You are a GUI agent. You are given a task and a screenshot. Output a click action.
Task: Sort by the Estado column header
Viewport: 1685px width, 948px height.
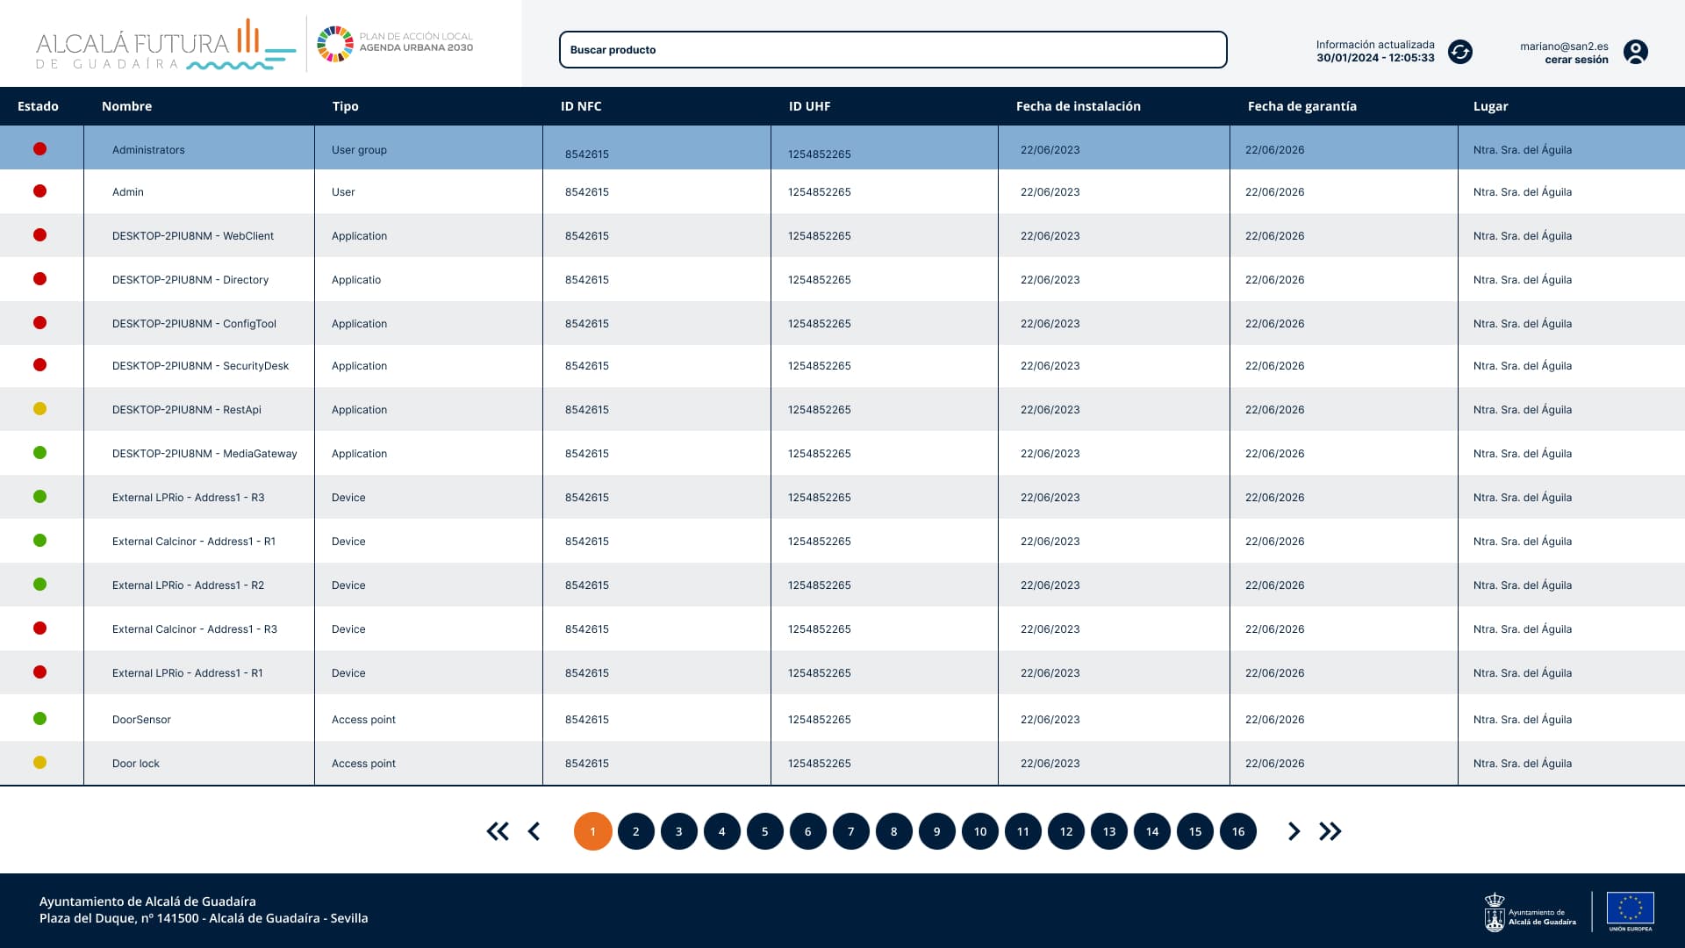point(38,106)
